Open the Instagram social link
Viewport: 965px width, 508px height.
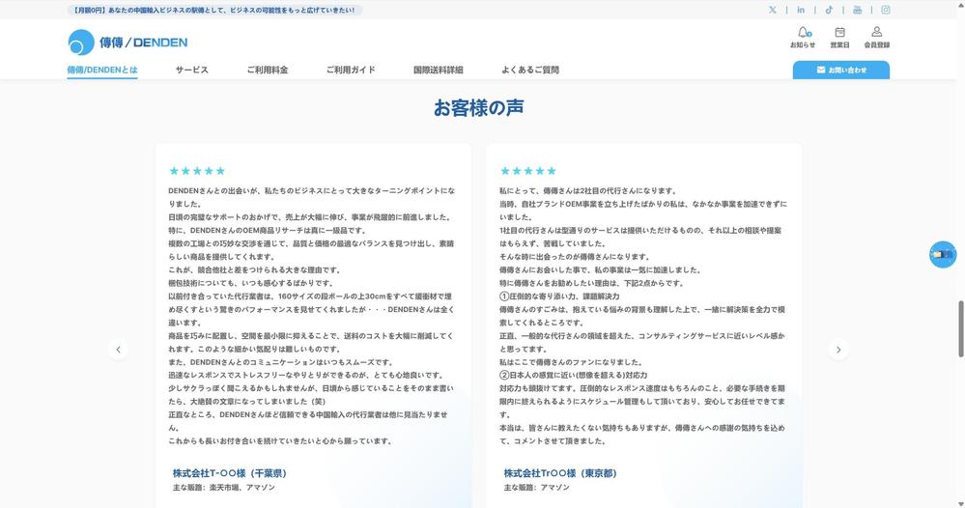[886, 10]
